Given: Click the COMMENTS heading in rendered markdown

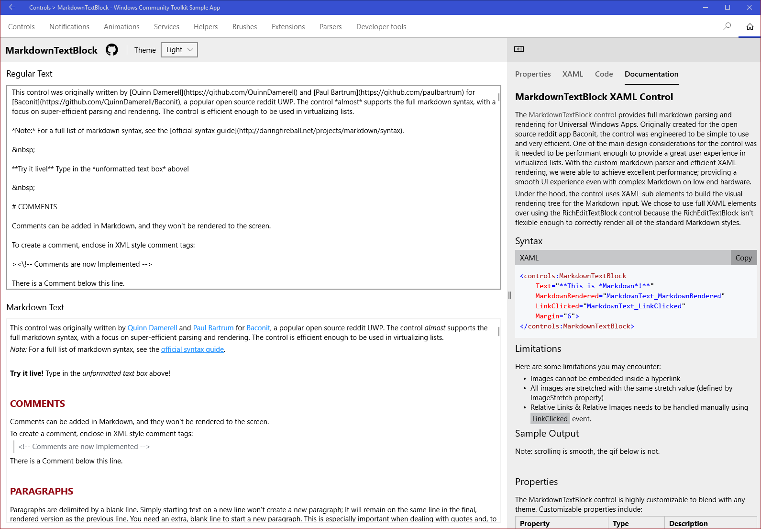Looking at the screenshot, I should (x=37, y=404).
